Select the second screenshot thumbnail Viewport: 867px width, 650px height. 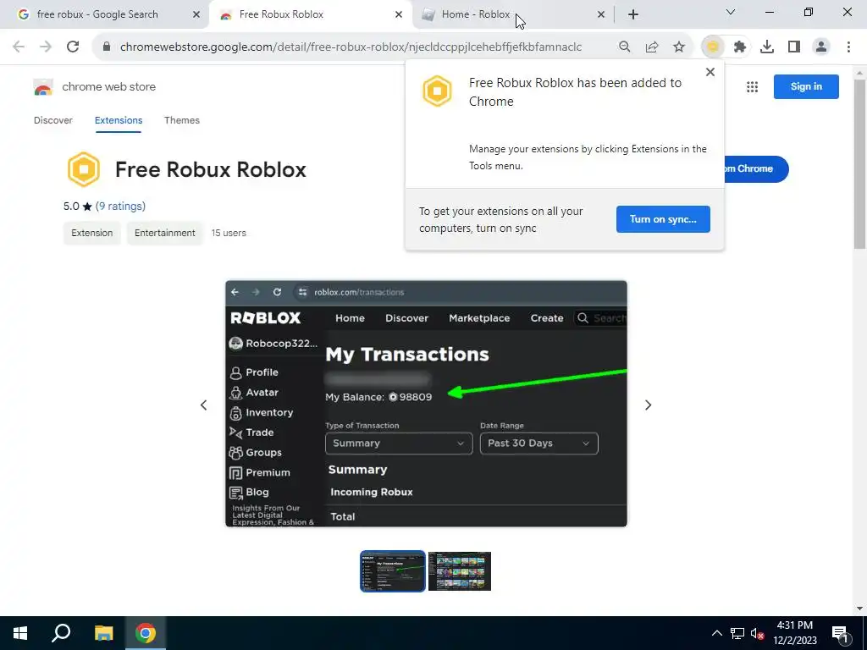[460, 571]
